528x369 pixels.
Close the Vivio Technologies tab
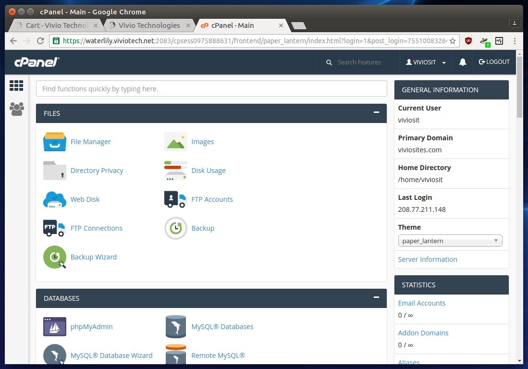pos(188,25)
